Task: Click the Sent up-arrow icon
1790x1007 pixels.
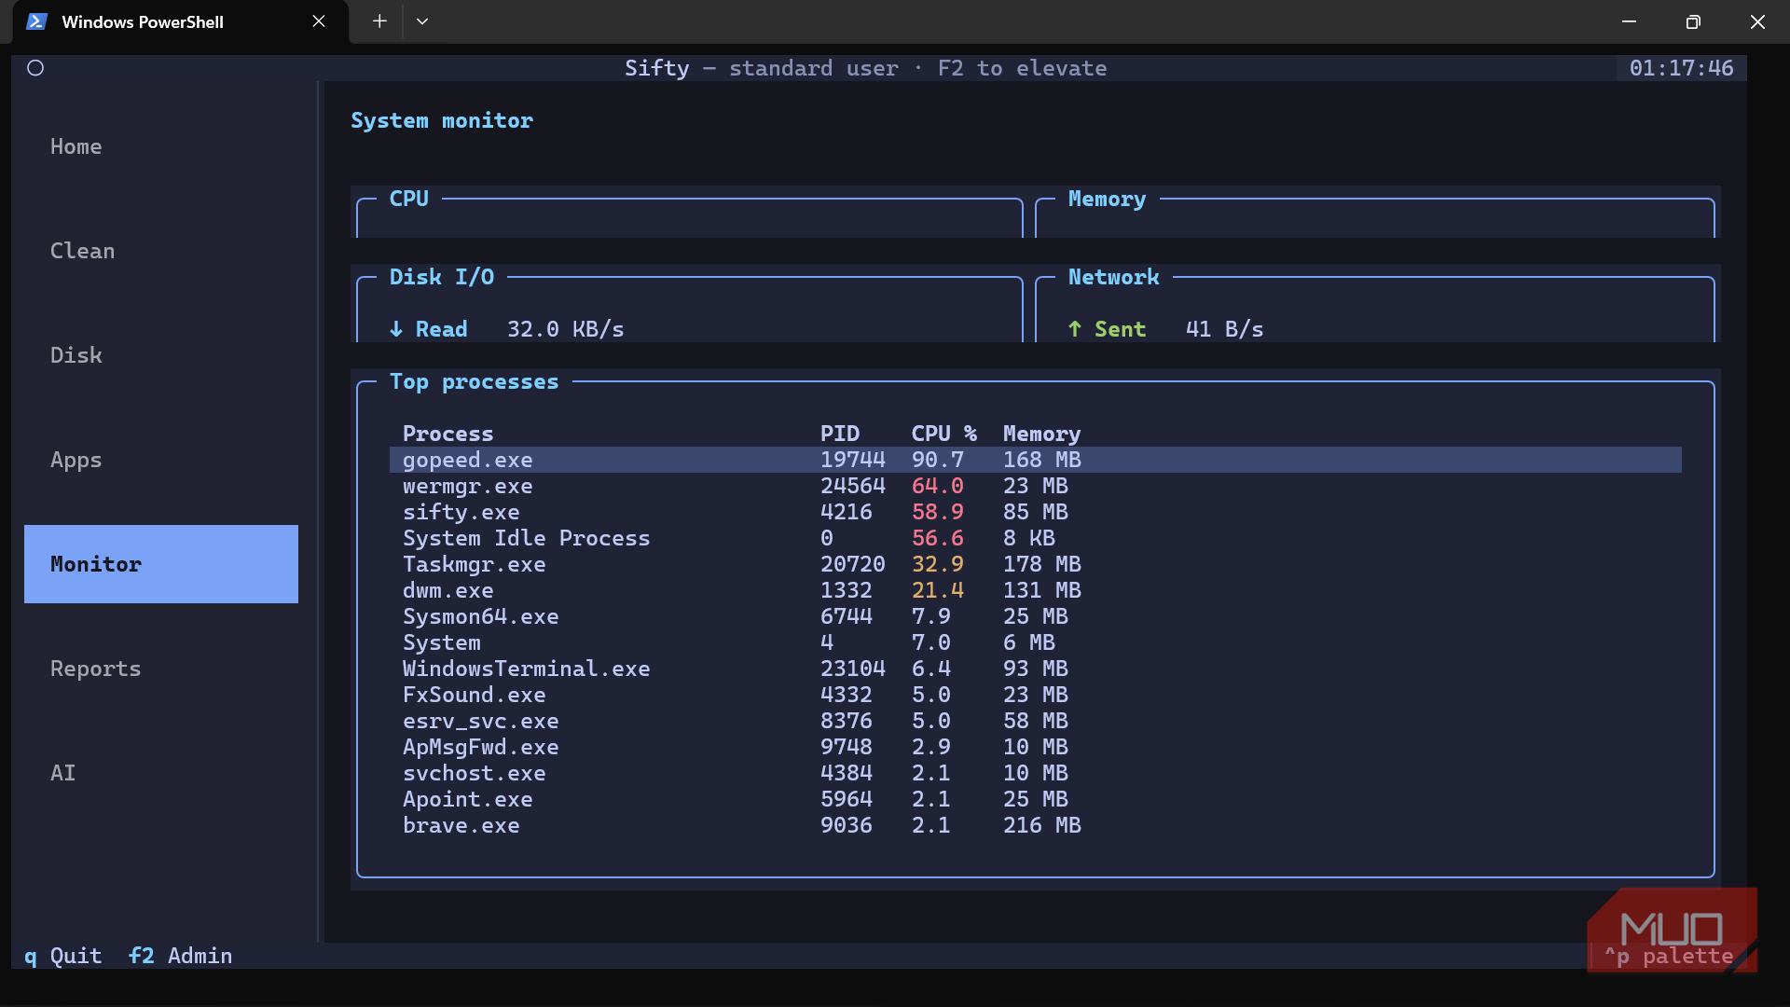Action: [1075, 329]
